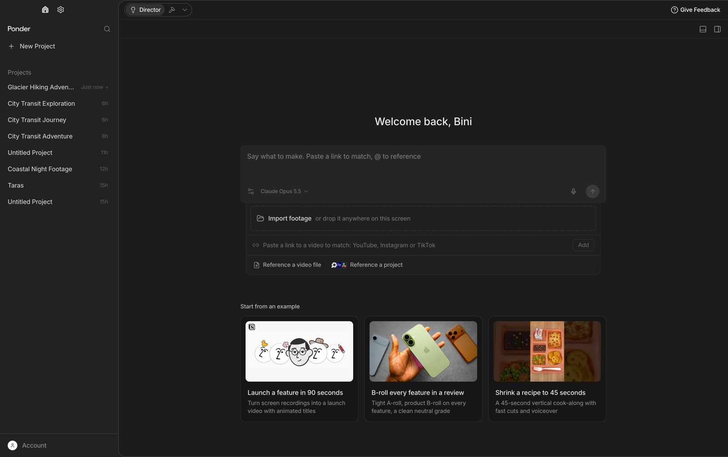The width and height of the screenshot is (728, 457).
Task: Click the plus icon for New Project
Action: [x=11, y=46]
